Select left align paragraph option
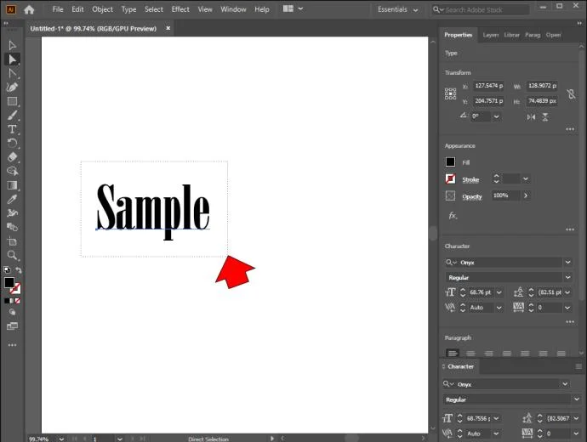The height and width of the screenshot is (442, 587). 453,353
